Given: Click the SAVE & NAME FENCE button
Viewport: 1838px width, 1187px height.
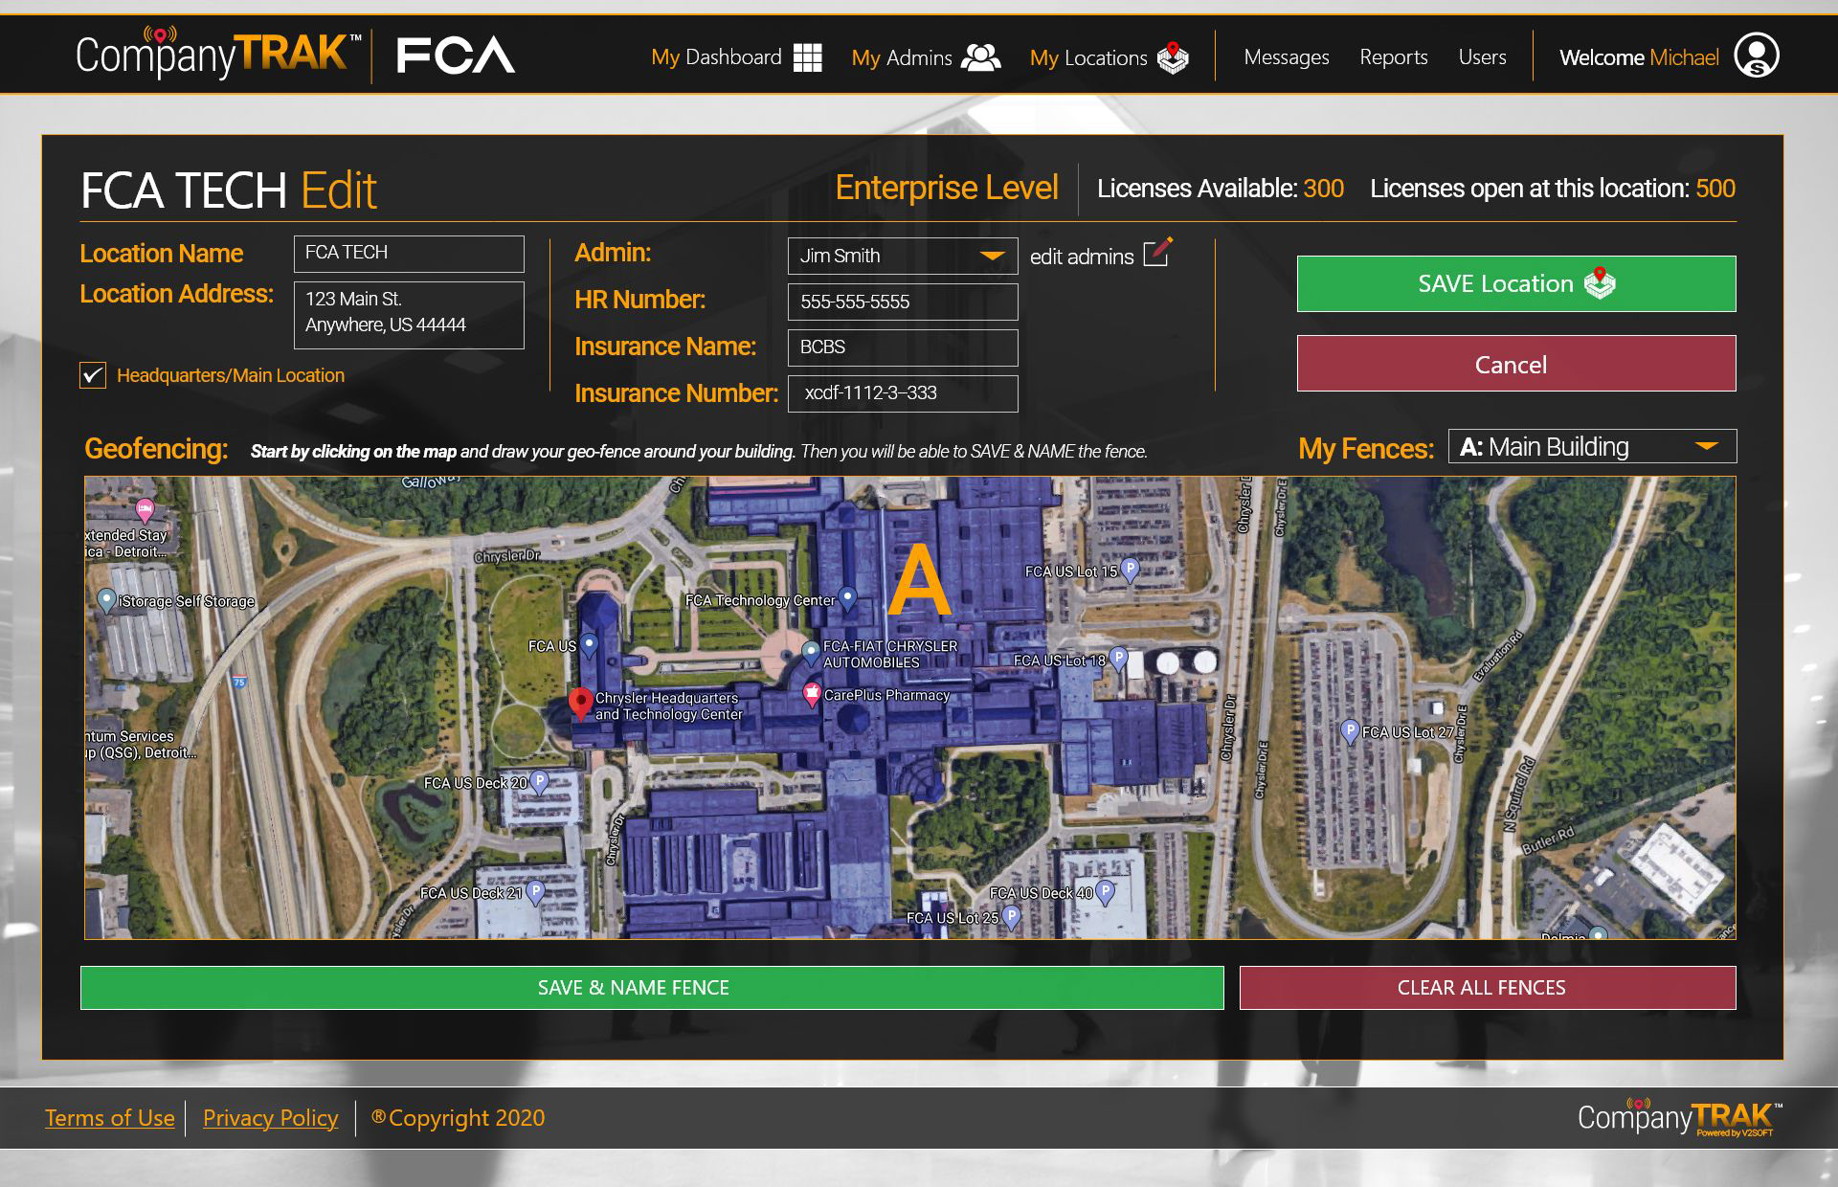Looking at the screenshot, I should (652, 988).
